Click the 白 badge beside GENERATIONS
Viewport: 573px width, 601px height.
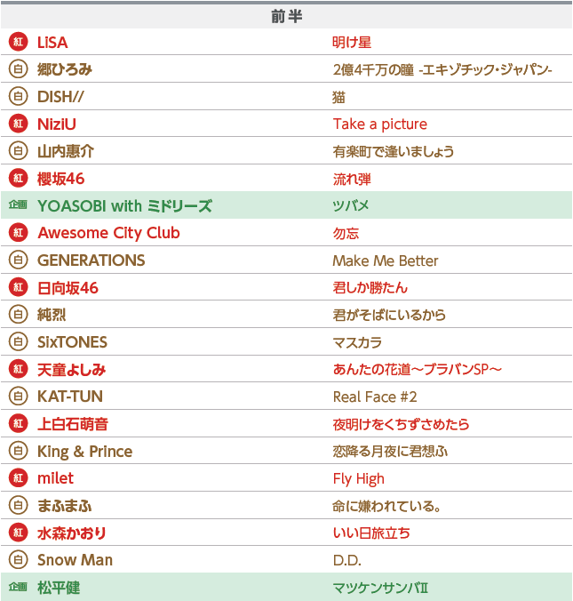click(18, 260)
